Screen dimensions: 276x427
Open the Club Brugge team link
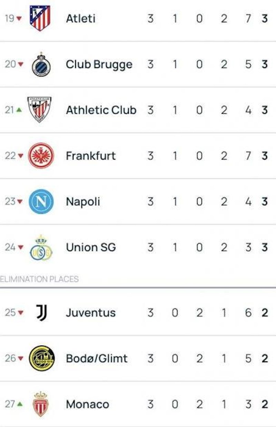(x=99, y=65)
